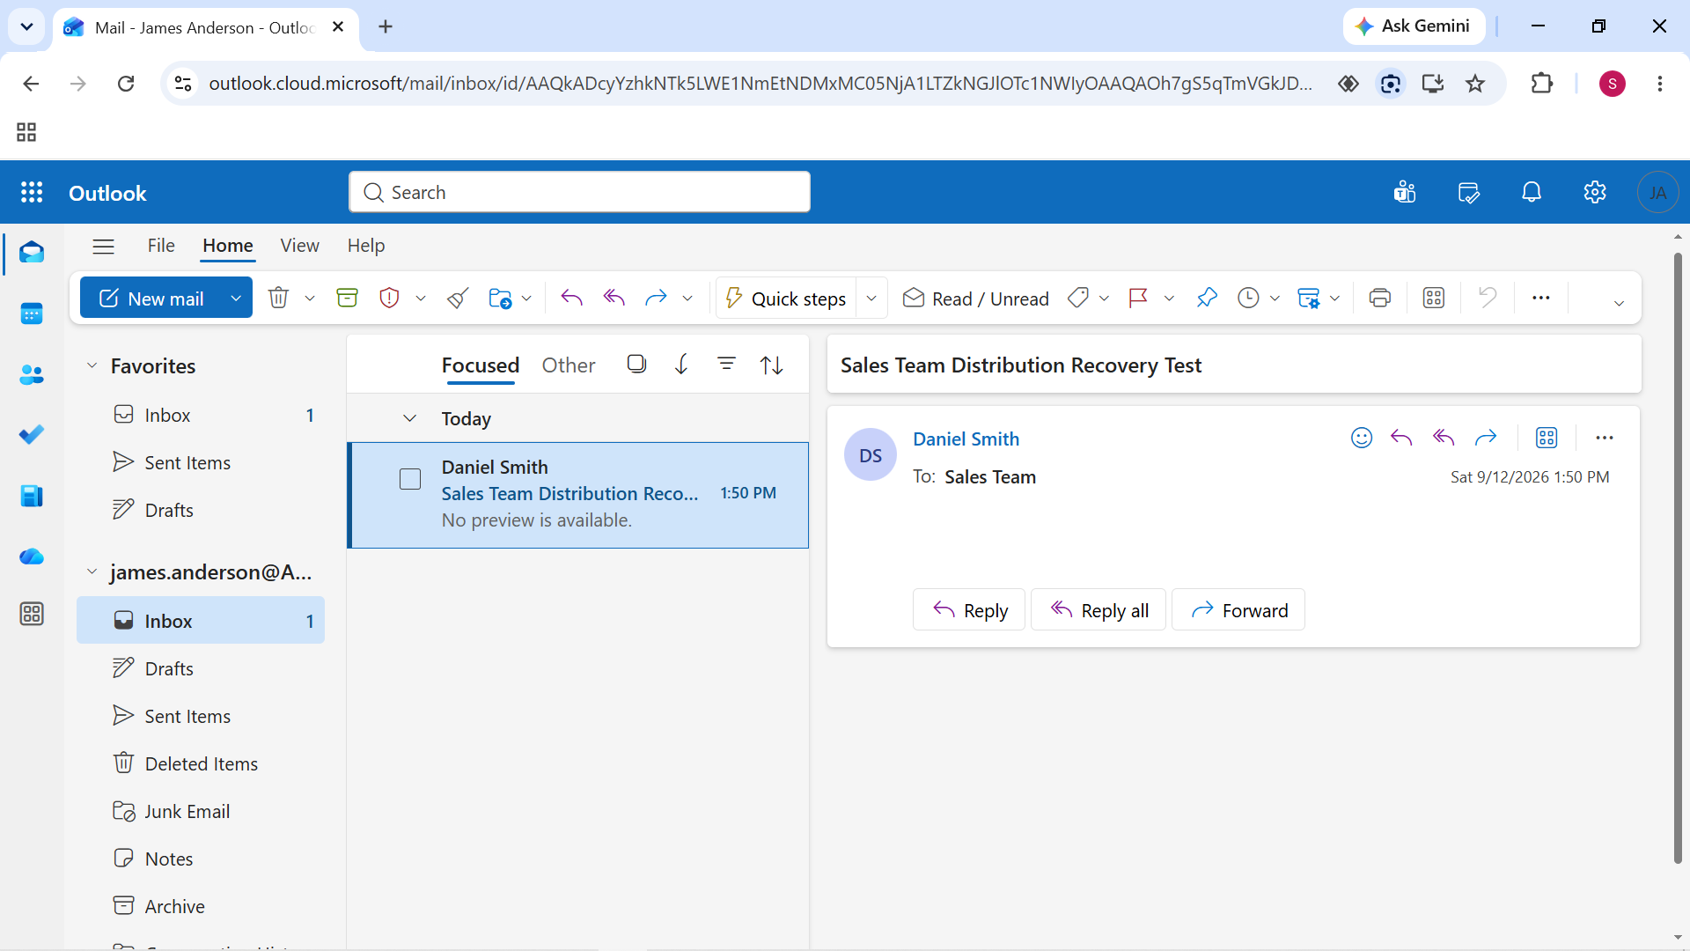Select the Home ribbon tab
Viewport: 1690px width, 951px height.
pos(228,246)
